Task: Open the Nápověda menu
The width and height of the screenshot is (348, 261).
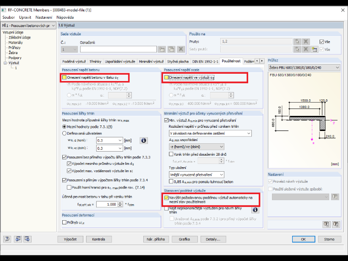Action: pos(65,17)
